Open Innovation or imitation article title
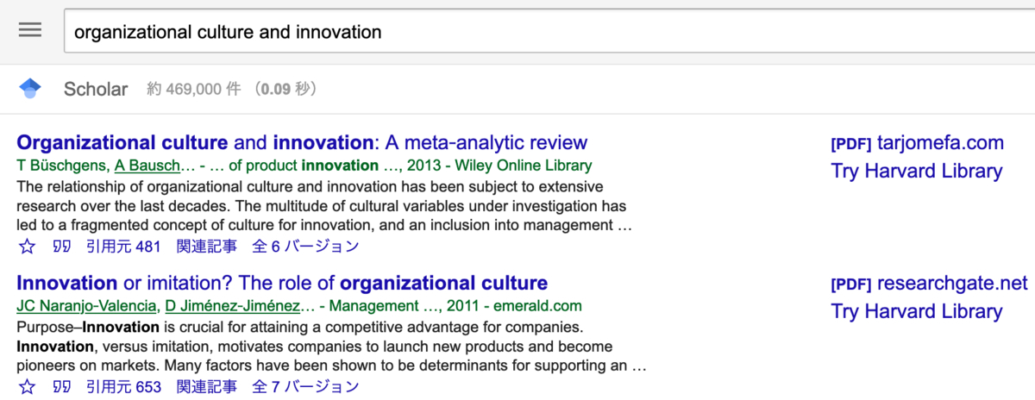The width and height of the screenshot is (1035, 400). point(282,283)
